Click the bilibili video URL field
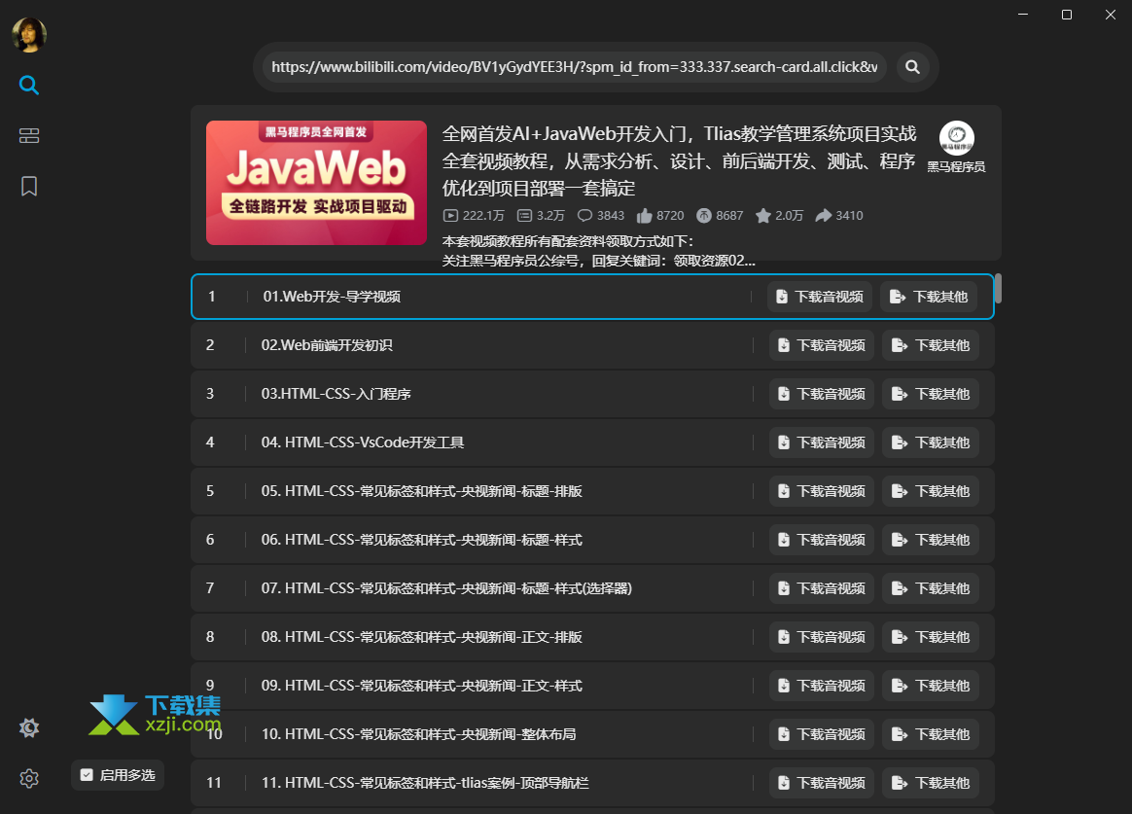 coord(574,67)
